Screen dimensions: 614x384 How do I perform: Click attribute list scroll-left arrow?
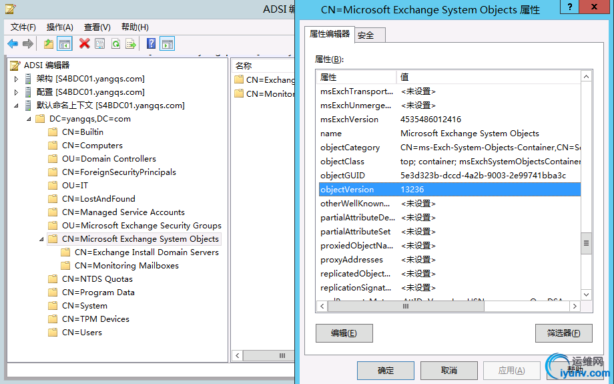[x=322, y=307]
